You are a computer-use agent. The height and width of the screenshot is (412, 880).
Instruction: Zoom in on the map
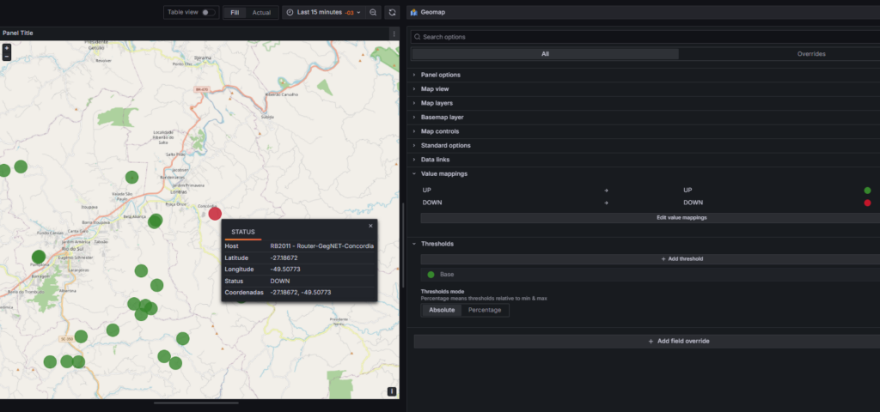coord(7,48)
